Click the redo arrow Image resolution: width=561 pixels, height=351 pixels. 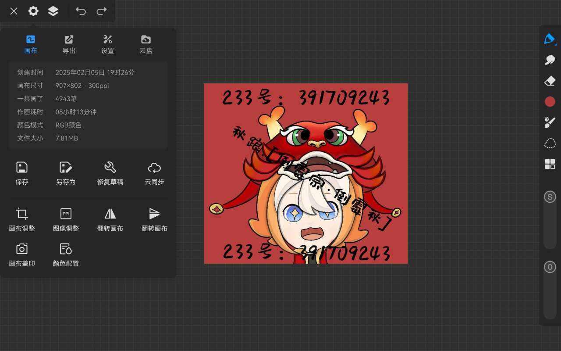point(102,11)
